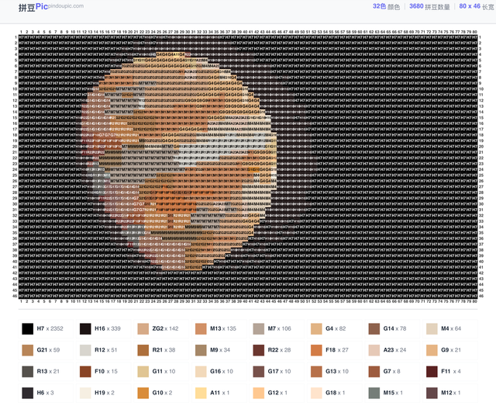Select the M9 color swatch
Image resolution: width=496 pixels, height=420 pixels.
tap(201, 350)
